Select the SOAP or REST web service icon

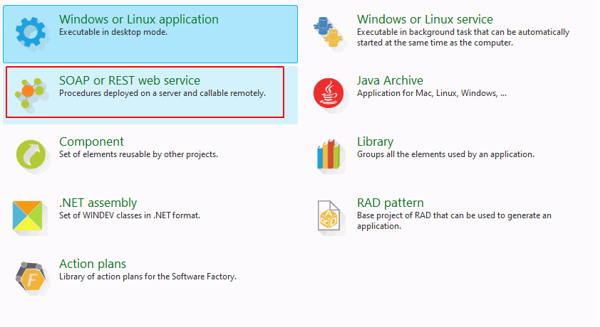click(30, 92)
